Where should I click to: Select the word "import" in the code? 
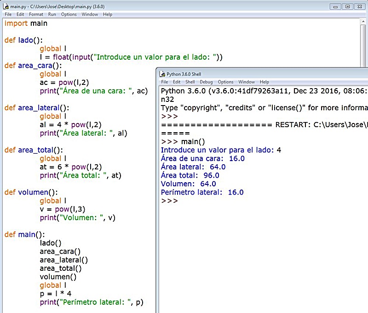(15, 23)
